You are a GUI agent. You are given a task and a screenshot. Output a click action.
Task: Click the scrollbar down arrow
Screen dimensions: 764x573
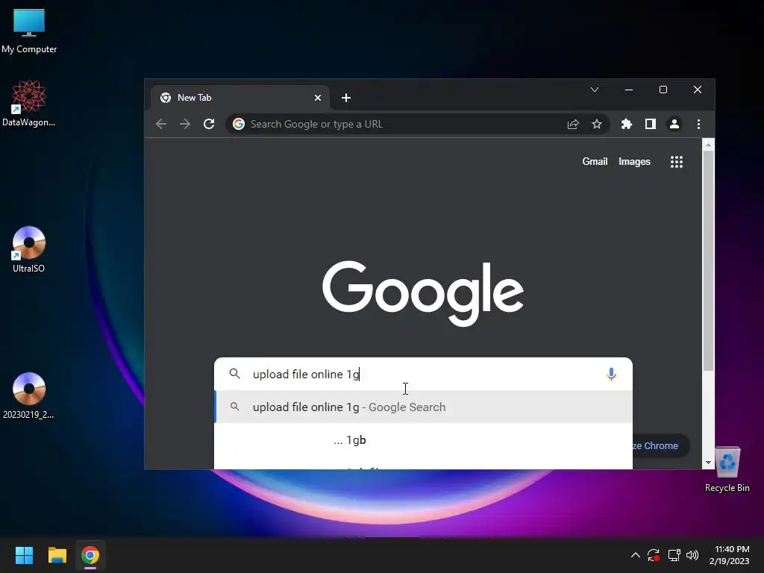(709, 463)
